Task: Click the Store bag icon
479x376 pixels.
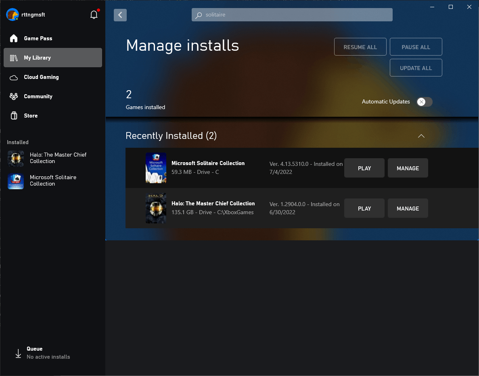Action: pos(14,116)
